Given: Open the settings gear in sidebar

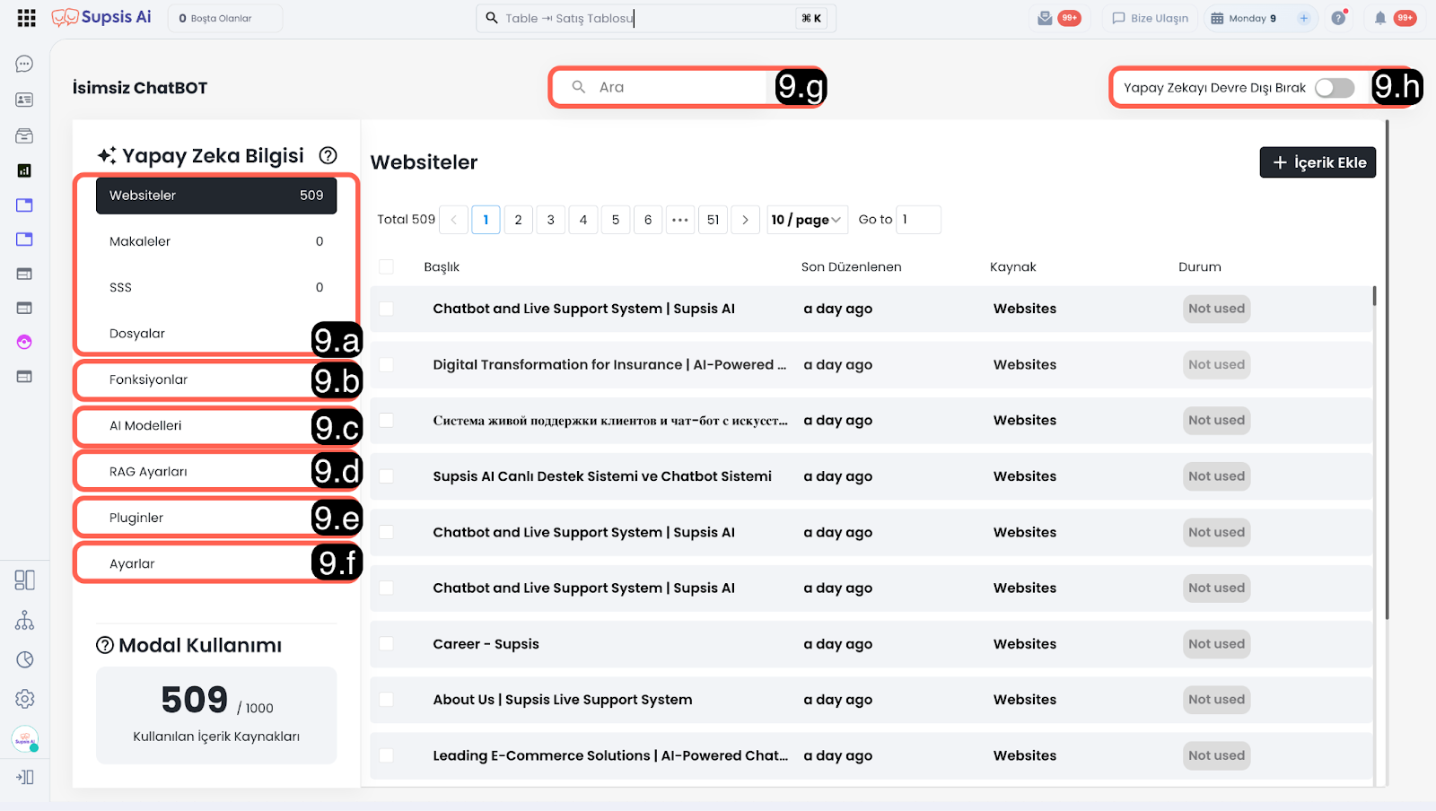Looking at the screenshot, I should 24,699.
